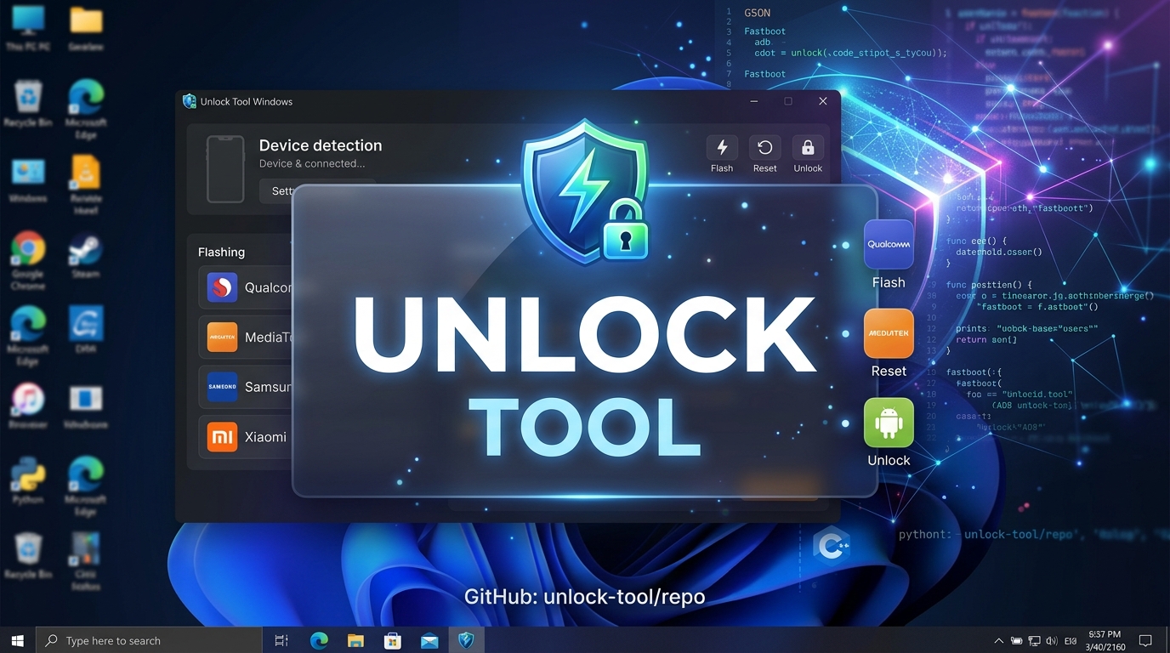The height and width of the screenshot is (653, 1170).
Task: Click the network icon in the tray
Action: point(1034,640)
